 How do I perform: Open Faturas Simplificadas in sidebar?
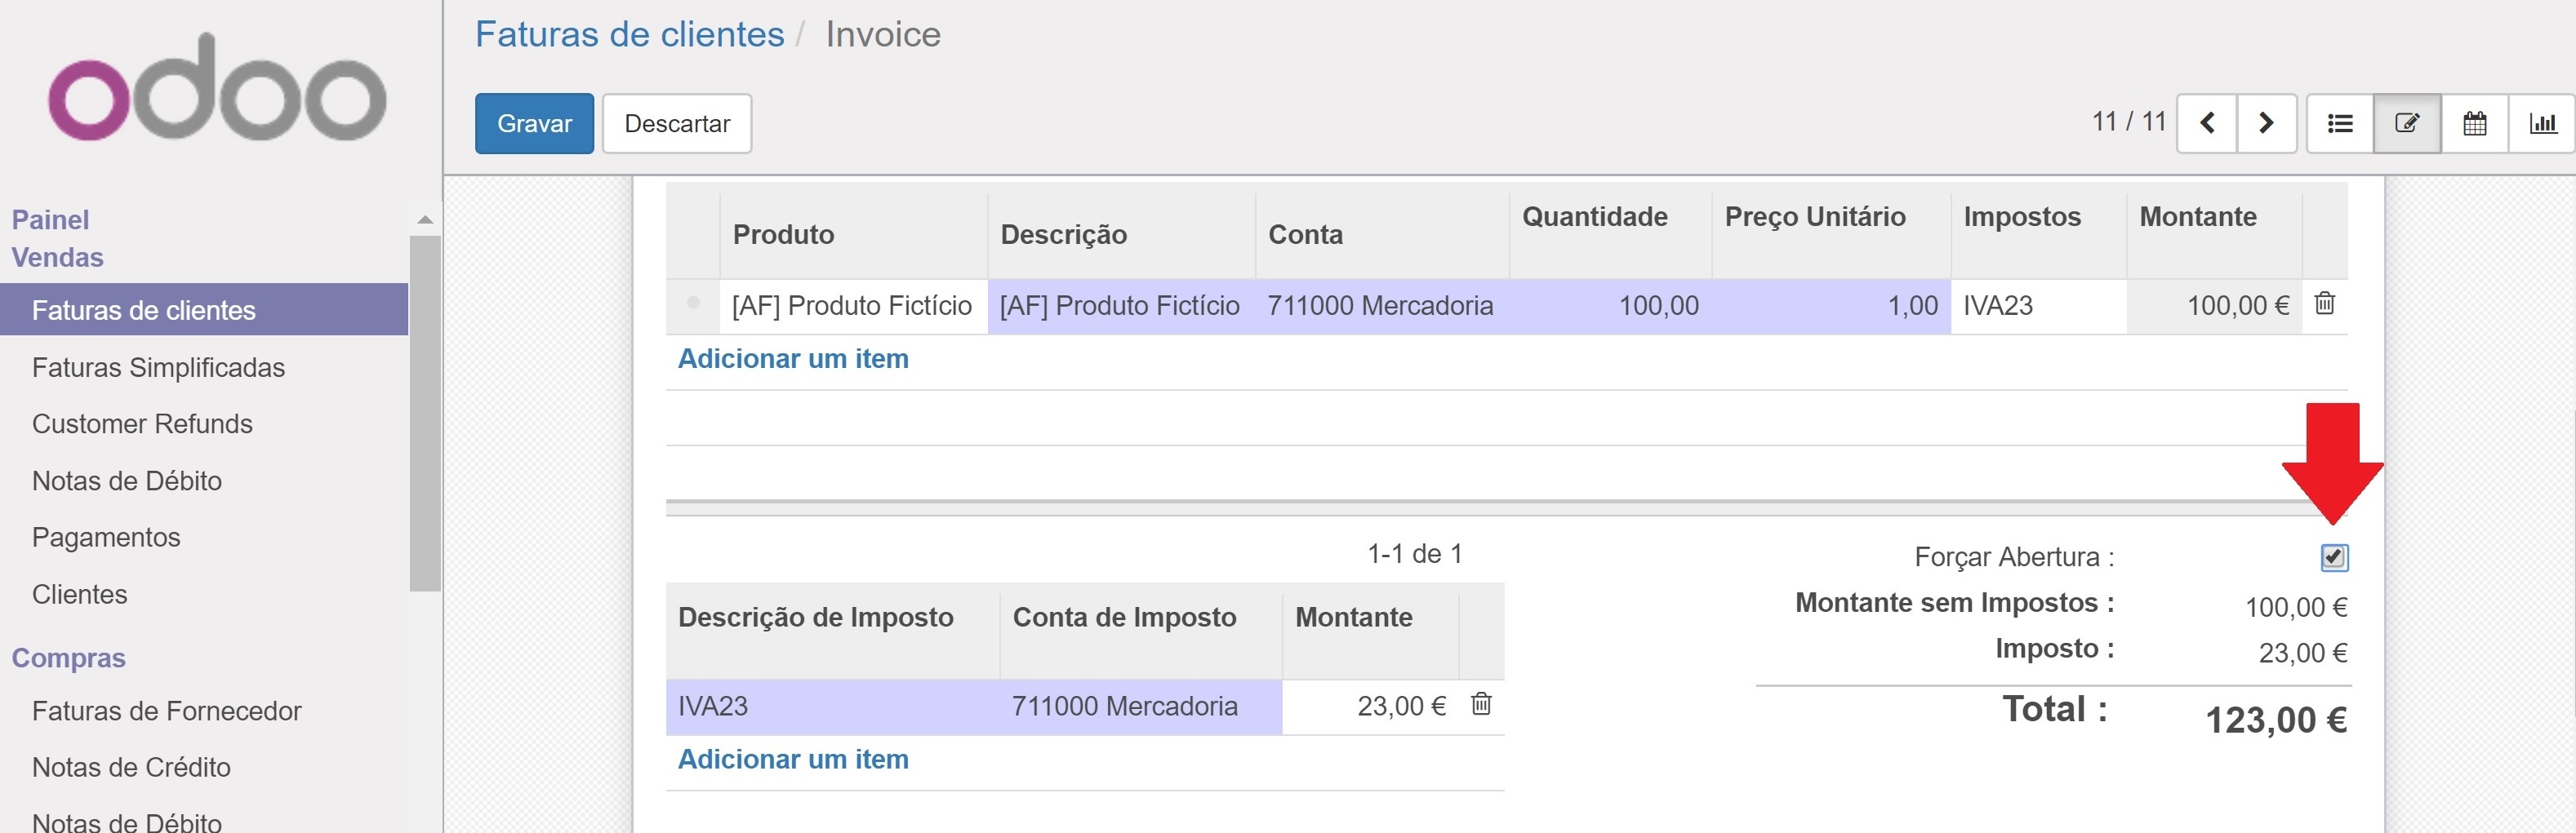[x=158, y=368]
